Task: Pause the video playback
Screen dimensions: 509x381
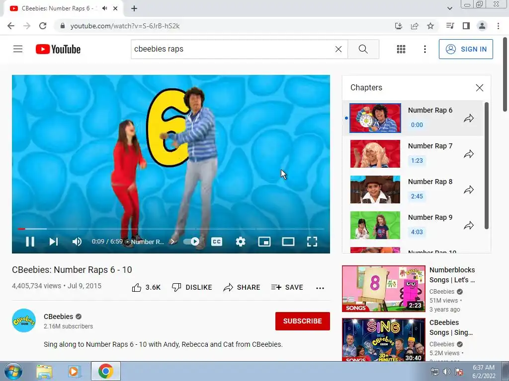Action: coord(30,242)
